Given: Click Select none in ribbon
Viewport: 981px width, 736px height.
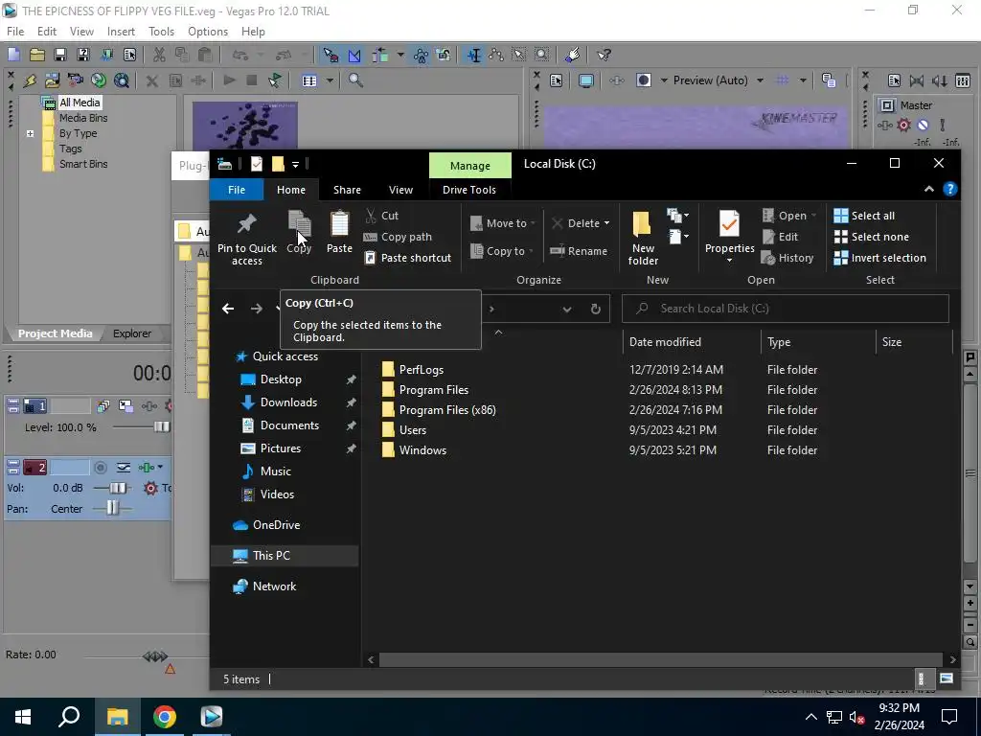Looking at the screenshot, I should (x=871, y=237).
